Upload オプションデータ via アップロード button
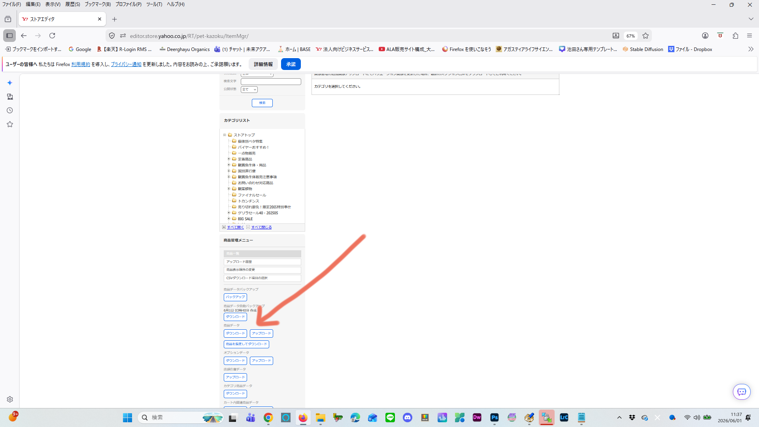759x427 pixels. pos(261,361)
